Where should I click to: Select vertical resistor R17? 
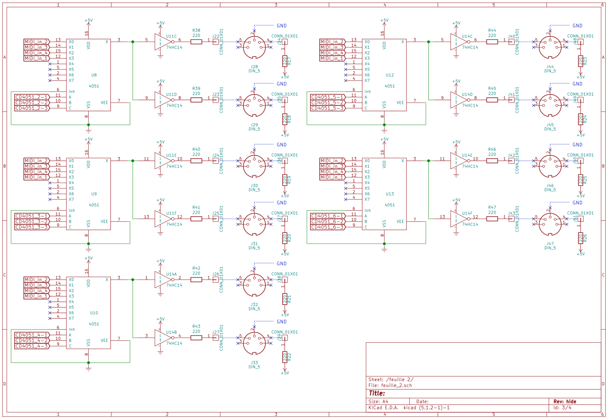[x=285, y=61]
